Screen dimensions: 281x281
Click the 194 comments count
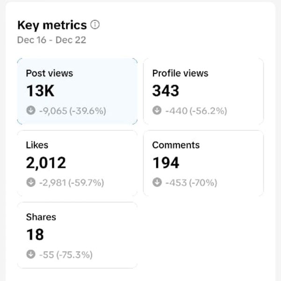coord(166,163)
